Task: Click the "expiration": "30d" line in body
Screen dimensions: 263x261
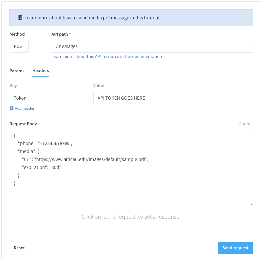Action: 42,167
